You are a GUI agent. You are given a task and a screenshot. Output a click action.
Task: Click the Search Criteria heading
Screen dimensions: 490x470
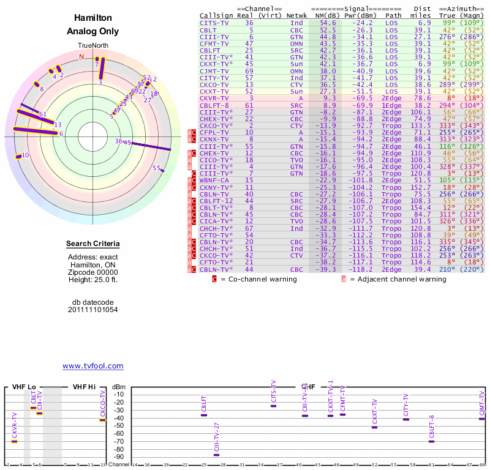click(93, 244)
